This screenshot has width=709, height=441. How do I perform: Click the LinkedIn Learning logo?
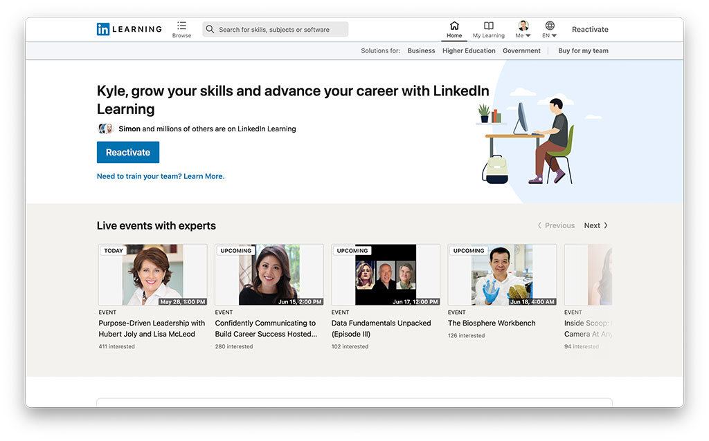[x=129, y=29]
